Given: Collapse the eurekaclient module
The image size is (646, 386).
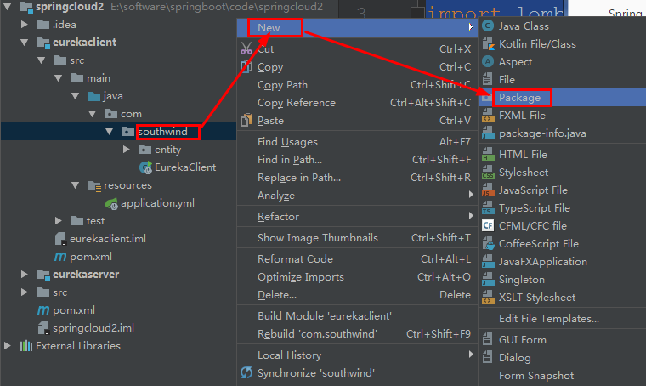Looking at the screenshot, I should [25, 42].
